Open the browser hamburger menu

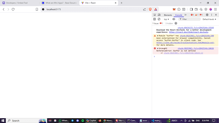[x=216, y=9]
